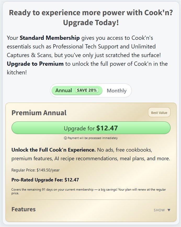Click the Features section heading

(24, 209)
